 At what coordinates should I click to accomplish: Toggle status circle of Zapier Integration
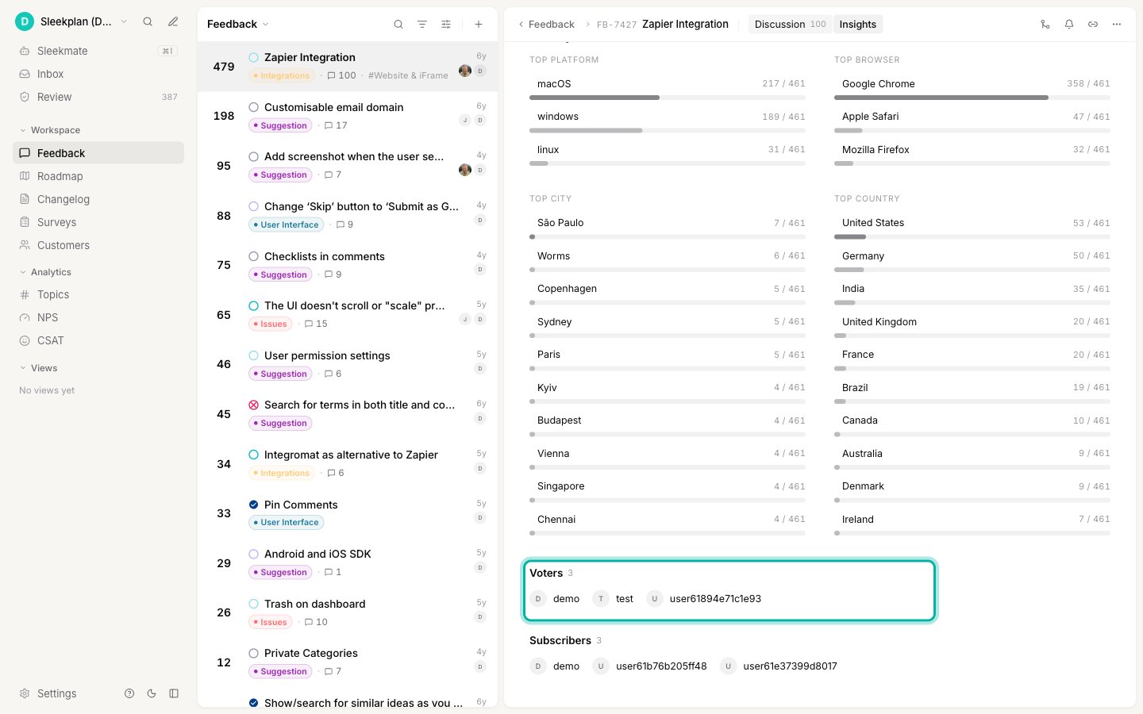[254, 57]
